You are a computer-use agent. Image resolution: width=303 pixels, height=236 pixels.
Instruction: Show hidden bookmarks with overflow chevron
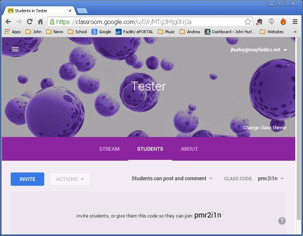295,32
